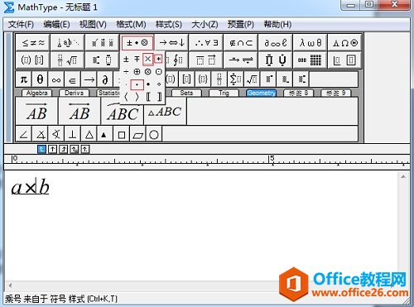Insert the curly braces template in small bar

[203, 79]
